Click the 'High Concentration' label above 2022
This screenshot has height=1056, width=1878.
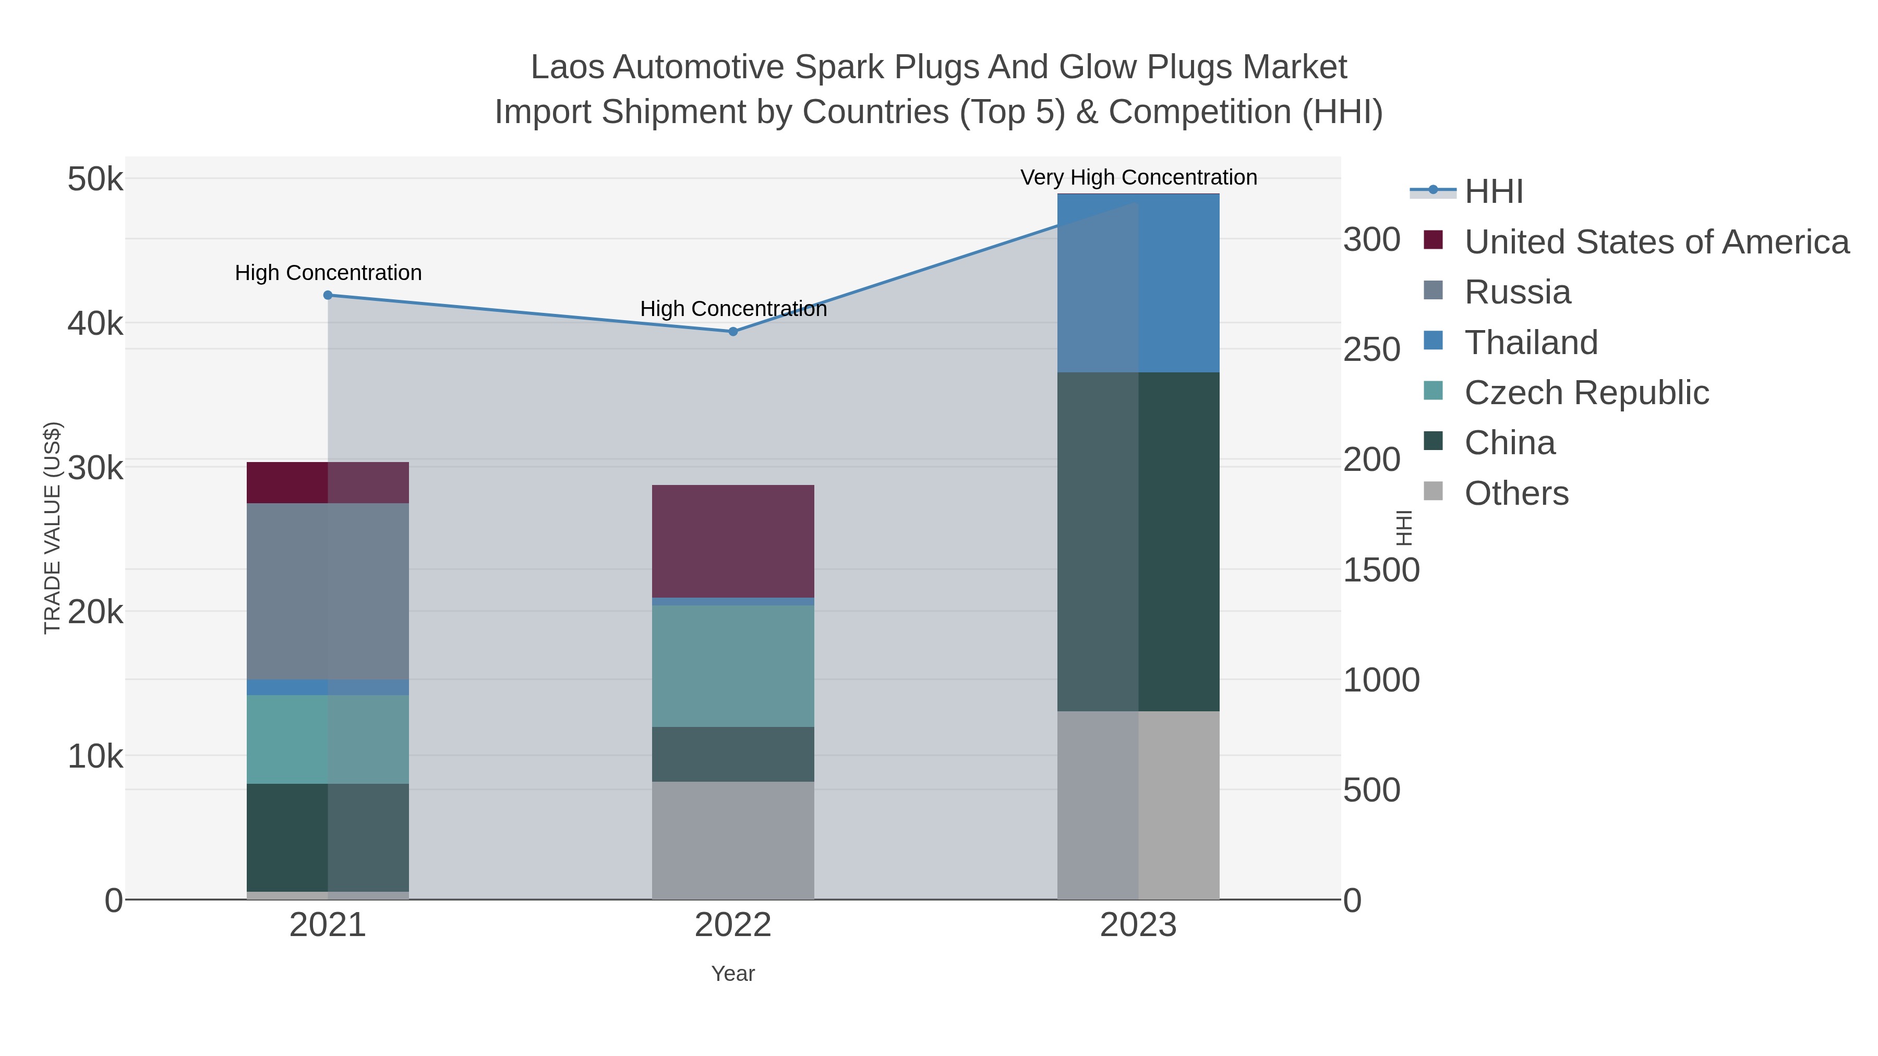[733, 308]
